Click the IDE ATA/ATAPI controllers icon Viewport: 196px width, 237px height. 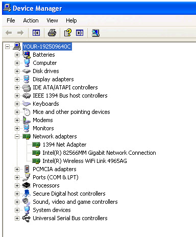click(27, 87)
